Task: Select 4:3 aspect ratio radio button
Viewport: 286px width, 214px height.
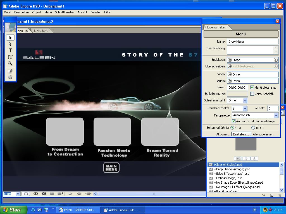Action: pos(232,128)
